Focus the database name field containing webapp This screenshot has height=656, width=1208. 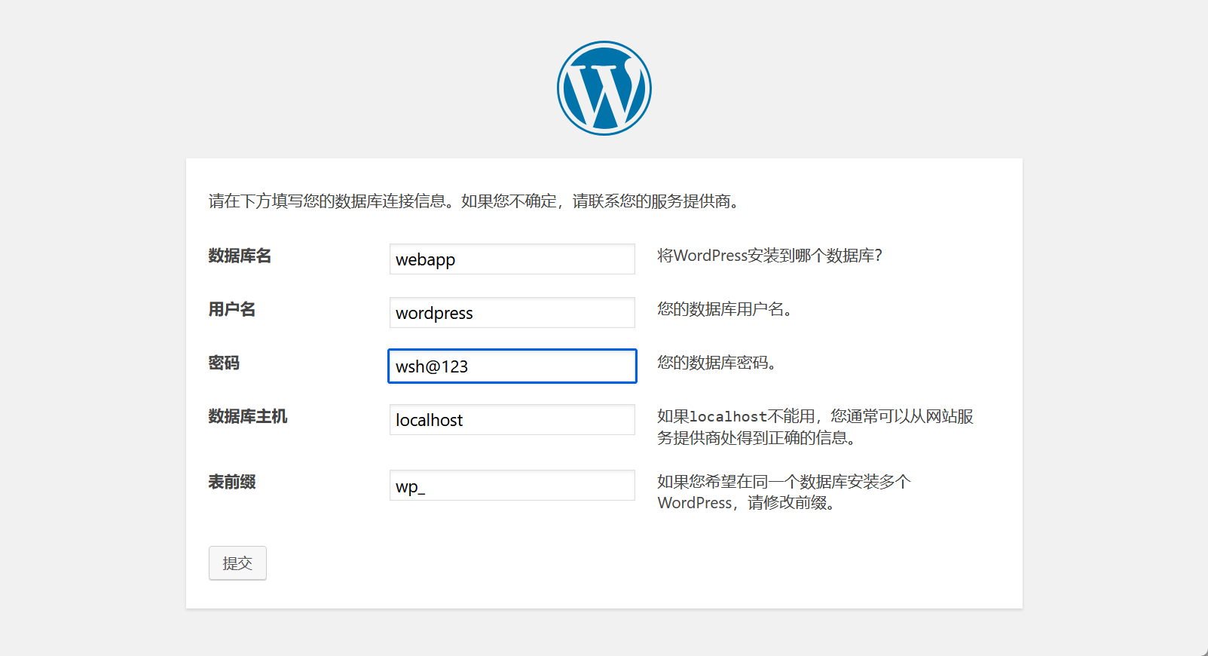pyautogui.click(x=512, y=259)
